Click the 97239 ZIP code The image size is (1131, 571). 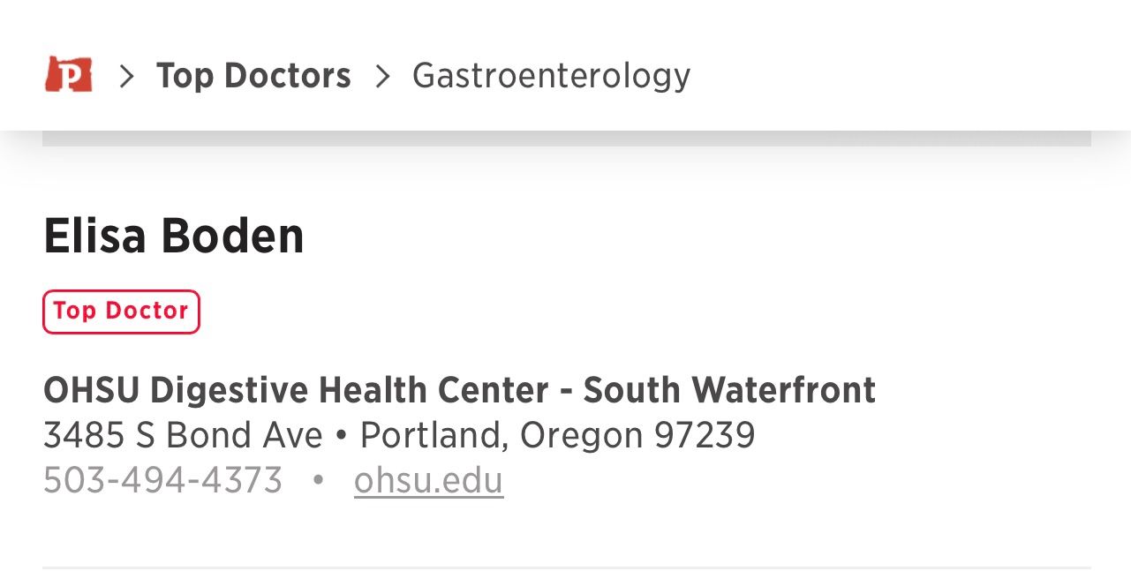click(x=705, y=435)
